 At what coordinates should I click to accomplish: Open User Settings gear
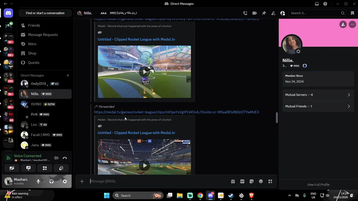tap(65, 181)
